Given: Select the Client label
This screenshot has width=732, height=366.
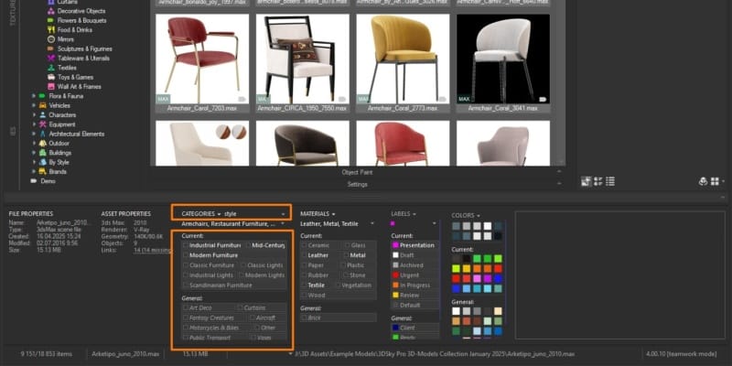Looking at the screenshot, I should pos(415,328).
